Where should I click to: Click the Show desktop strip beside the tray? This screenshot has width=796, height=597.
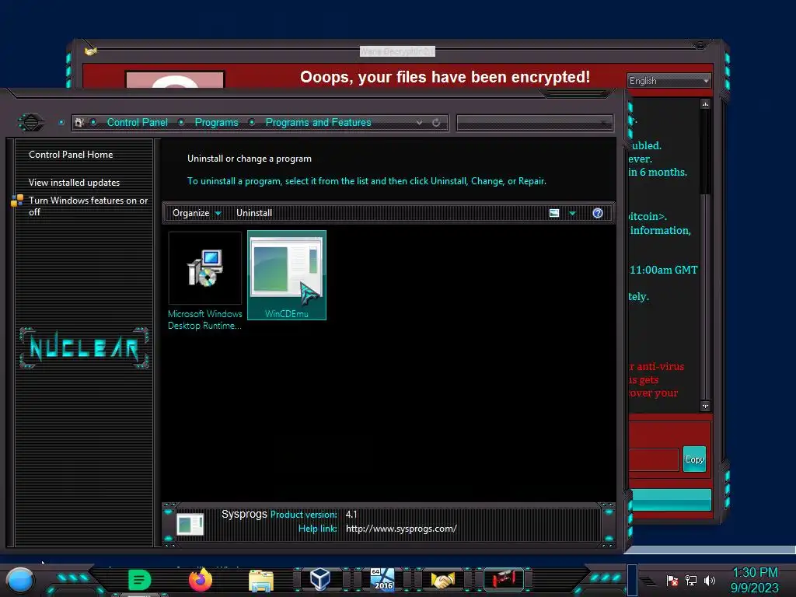click(x=632, y=580)
